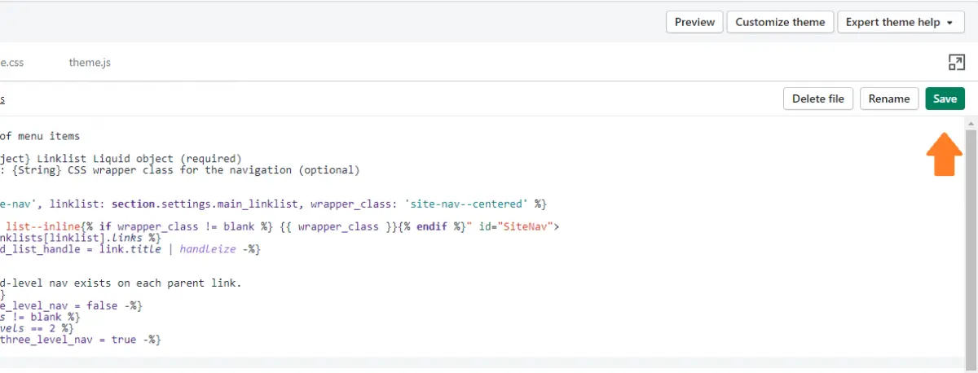Open Customize theme
Viewport: 978px width, 373px height.
(x=780, y=22)
